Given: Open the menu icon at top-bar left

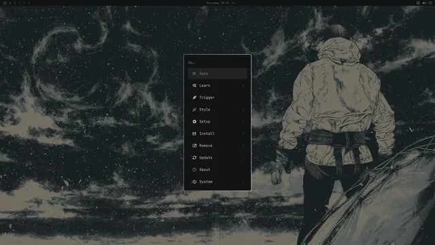Looking at the screenshot, I should click(x=5, y=3).
